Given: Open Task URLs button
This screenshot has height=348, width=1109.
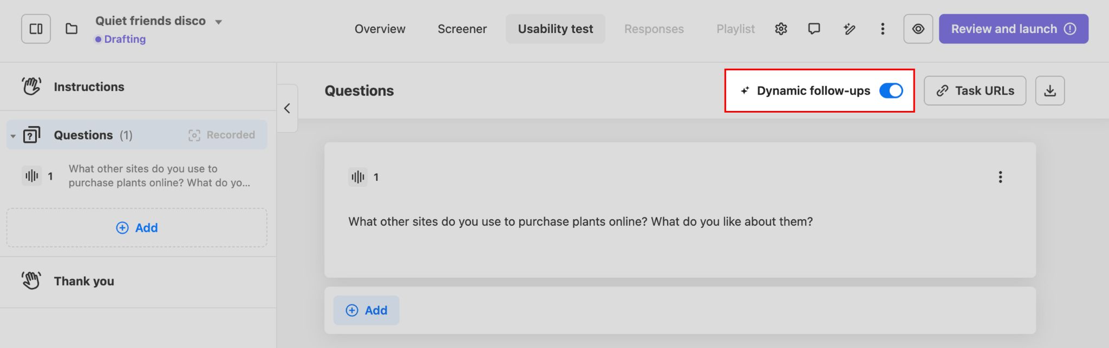Looking at the screenshot, I should [x=974, y=90].
